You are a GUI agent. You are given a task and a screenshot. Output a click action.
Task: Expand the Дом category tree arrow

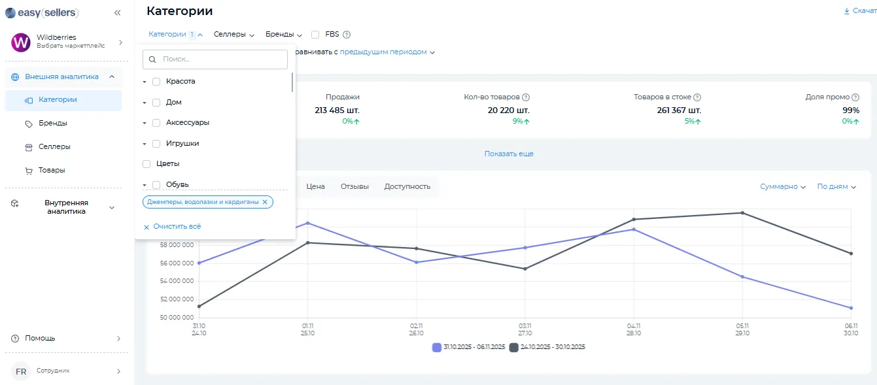[145, 103]
